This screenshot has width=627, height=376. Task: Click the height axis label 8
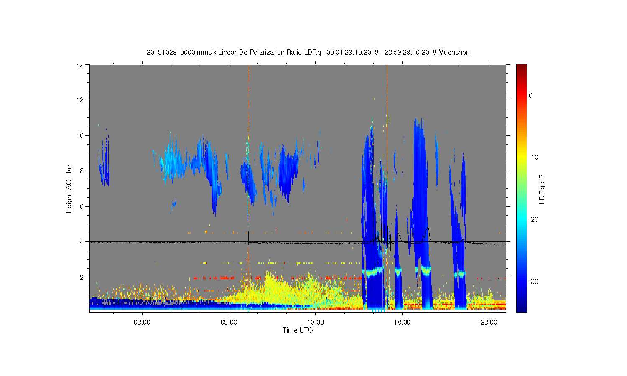pos(82,171)
